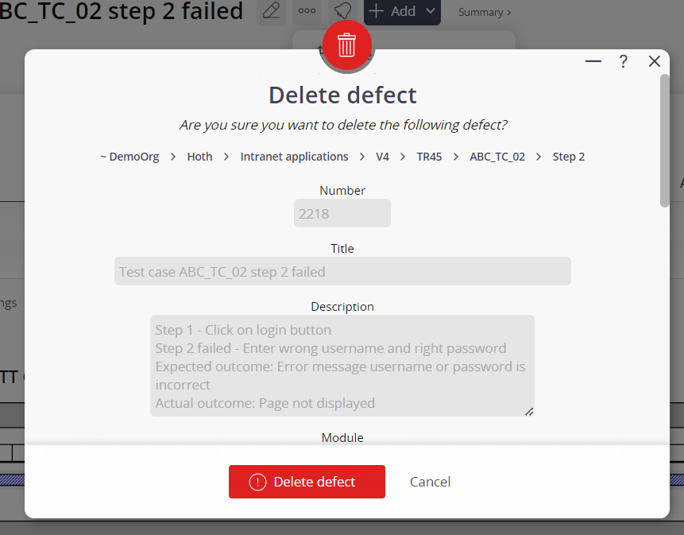Image resolution: width=684 pixels, height=535 pixels.
Task: Close the Delete defect dialog
Action: pos(655,61)
